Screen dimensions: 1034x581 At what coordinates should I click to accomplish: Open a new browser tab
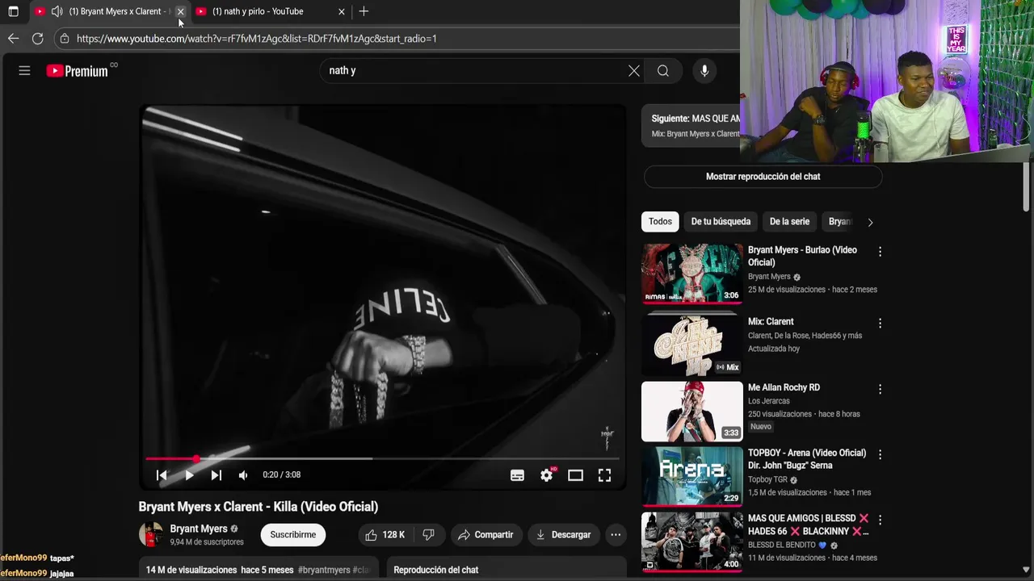click(364, 11)
